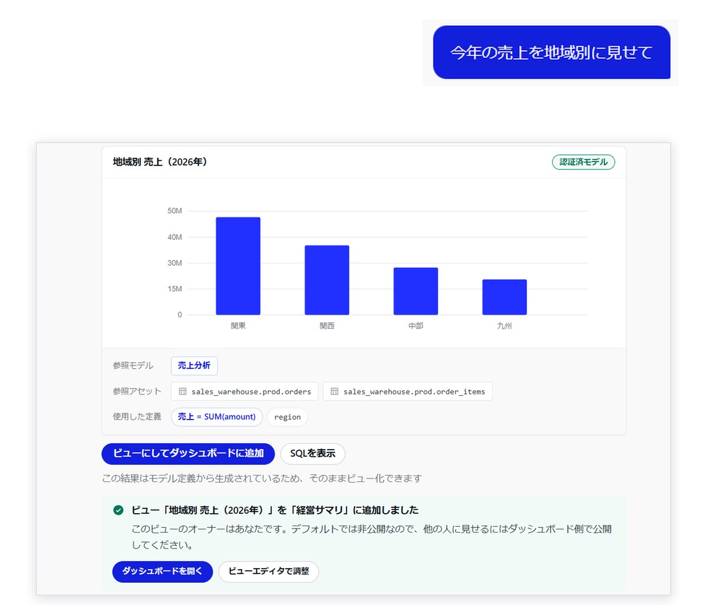Screen dimensions: 707x614
Task: Click the 40M axis label
Action: pyautogui.click(x=175, y=237)
